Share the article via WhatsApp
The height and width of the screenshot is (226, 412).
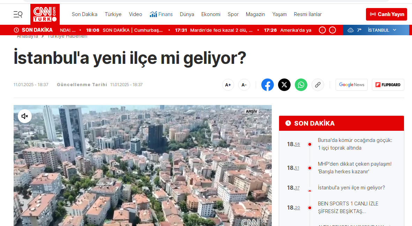coord(301,85)
